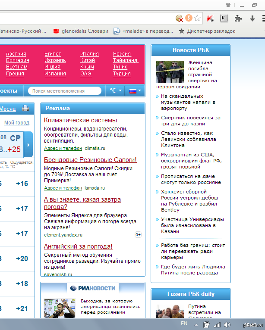Click the Kaspersky virtual keyboard extension icon
The width and height of the screenshot is (265, 330).
point(224,18)
